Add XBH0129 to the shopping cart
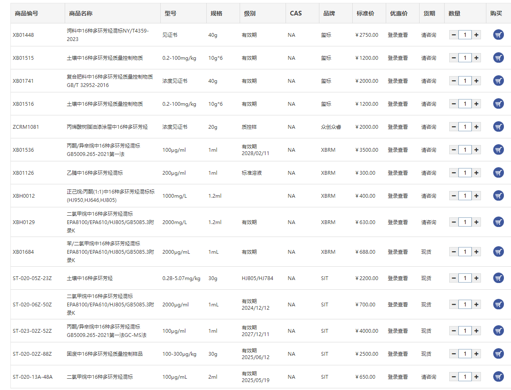The width and height of the screenshot is (511, 390). (x=498, y=222)
